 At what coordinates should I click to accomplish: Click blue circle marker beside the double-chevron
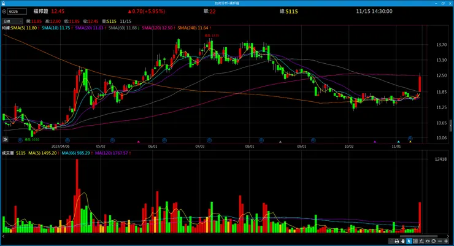(x=20, y=140)
